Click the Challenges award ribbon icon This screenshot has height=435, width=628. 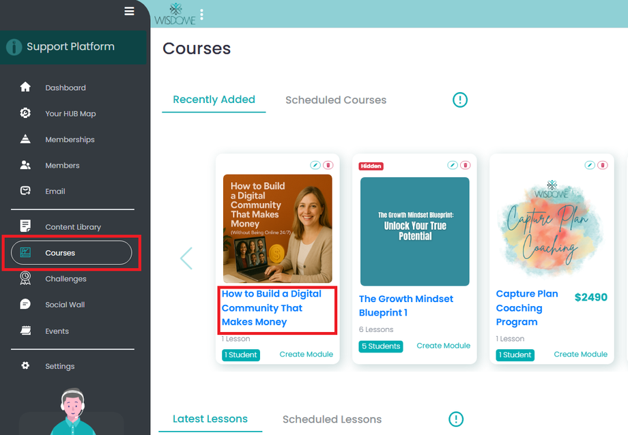point(25,278)
